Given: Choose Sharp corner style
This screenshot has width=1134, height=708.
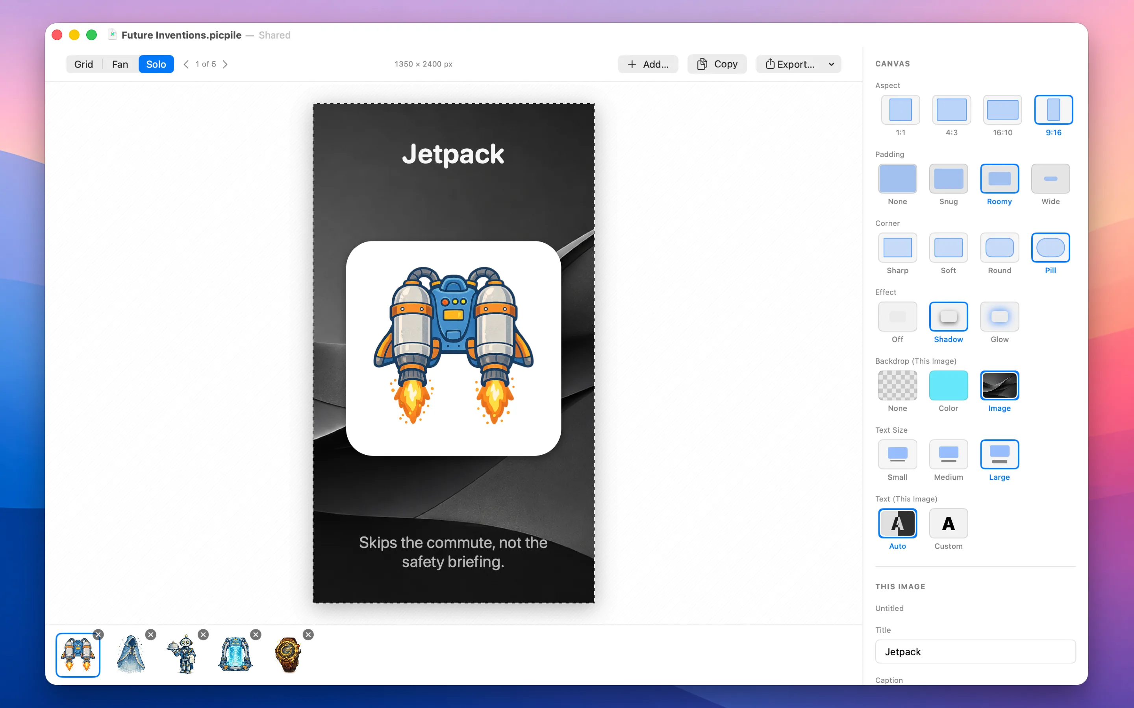Looking at the screenshot, I should pyautogui.click(x=897, y=247).
